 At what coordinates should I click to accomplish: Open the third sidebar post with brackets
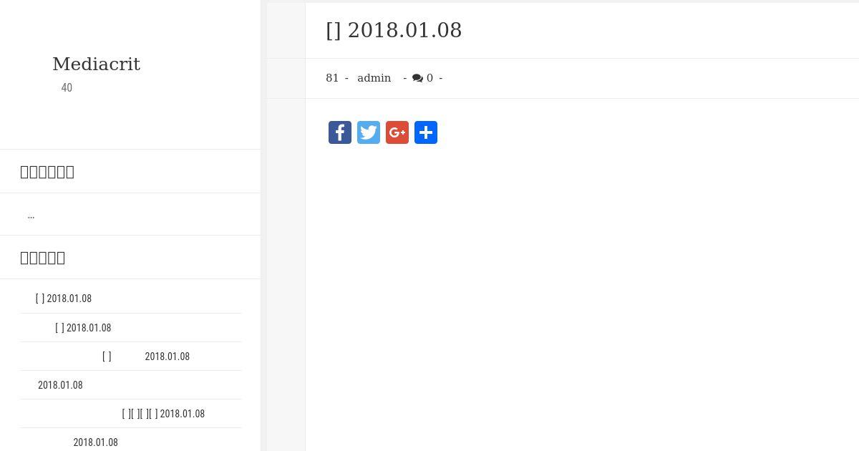point(146,357)
